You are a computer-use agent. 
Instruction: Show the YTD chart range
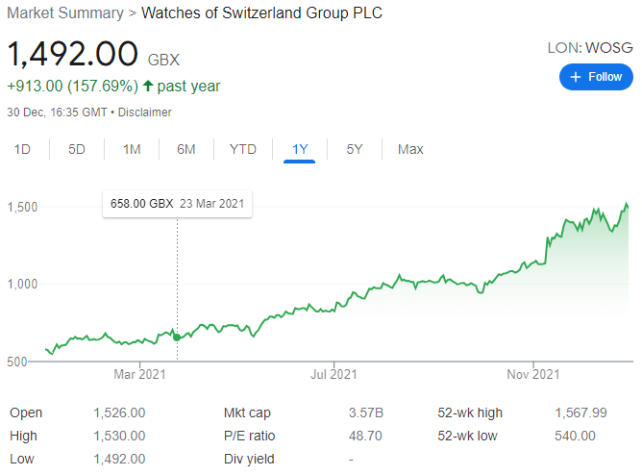(x=243, y=149)
